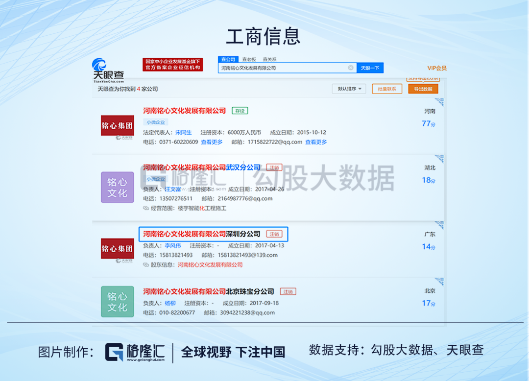Click the 河南 region label
This screenshot has width=529, height=381.
tap(430, 111)
